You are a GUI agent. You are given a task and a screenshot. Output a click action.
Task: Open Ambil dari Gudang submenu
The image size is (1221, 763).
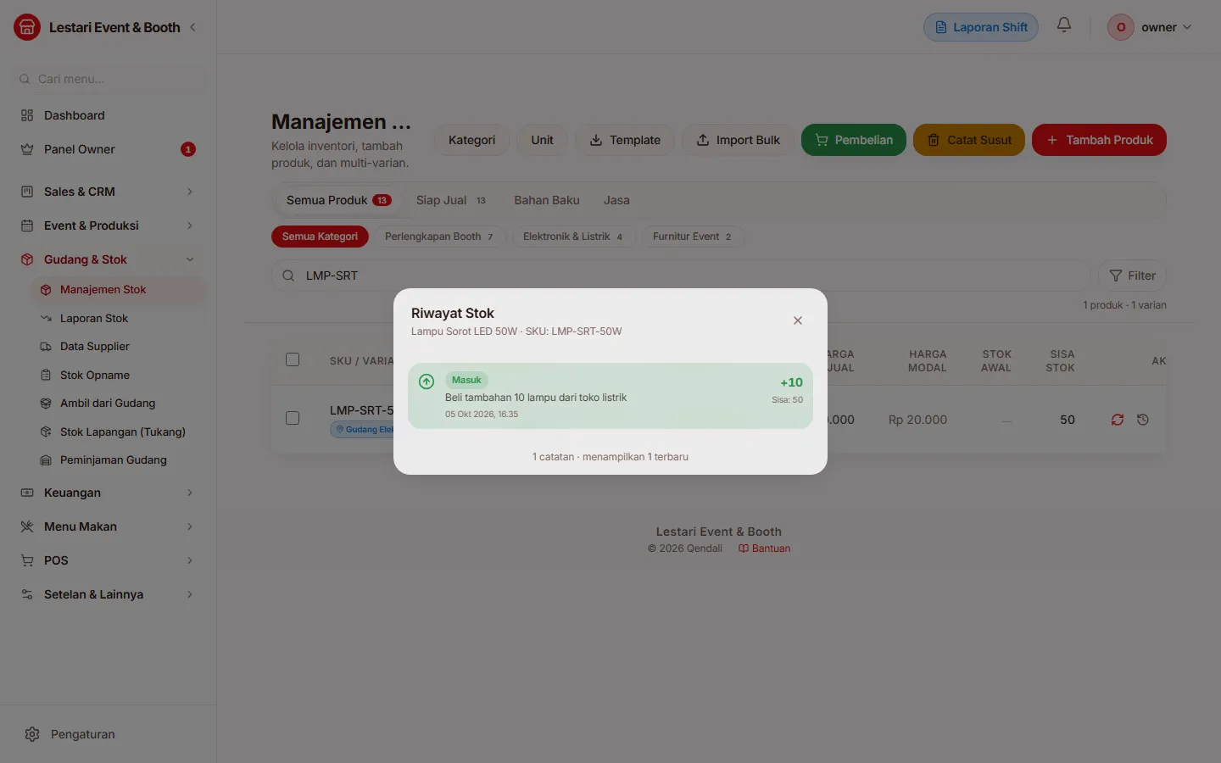click(118, 403)
